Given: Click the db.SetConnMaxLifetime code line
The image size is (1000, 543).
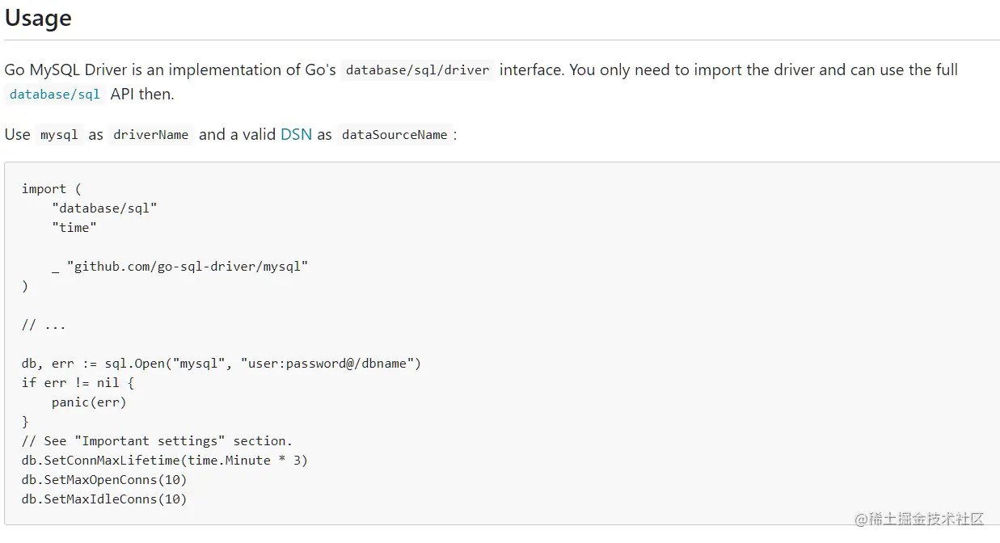Looking at the screenshot, I should point(165,461).
